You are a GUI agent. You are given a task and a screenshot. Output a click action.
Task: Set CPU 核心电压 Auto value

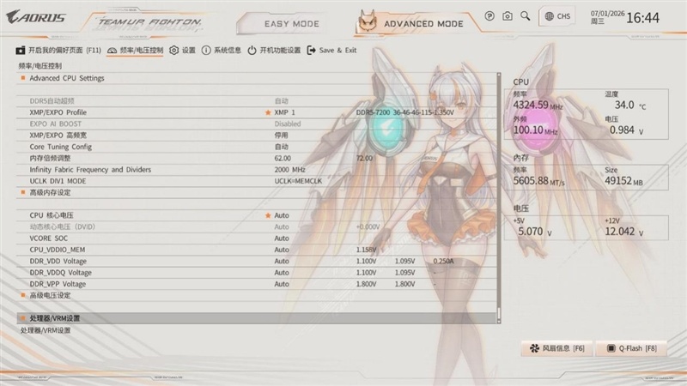pyautogui.click(x=282, y=215)
